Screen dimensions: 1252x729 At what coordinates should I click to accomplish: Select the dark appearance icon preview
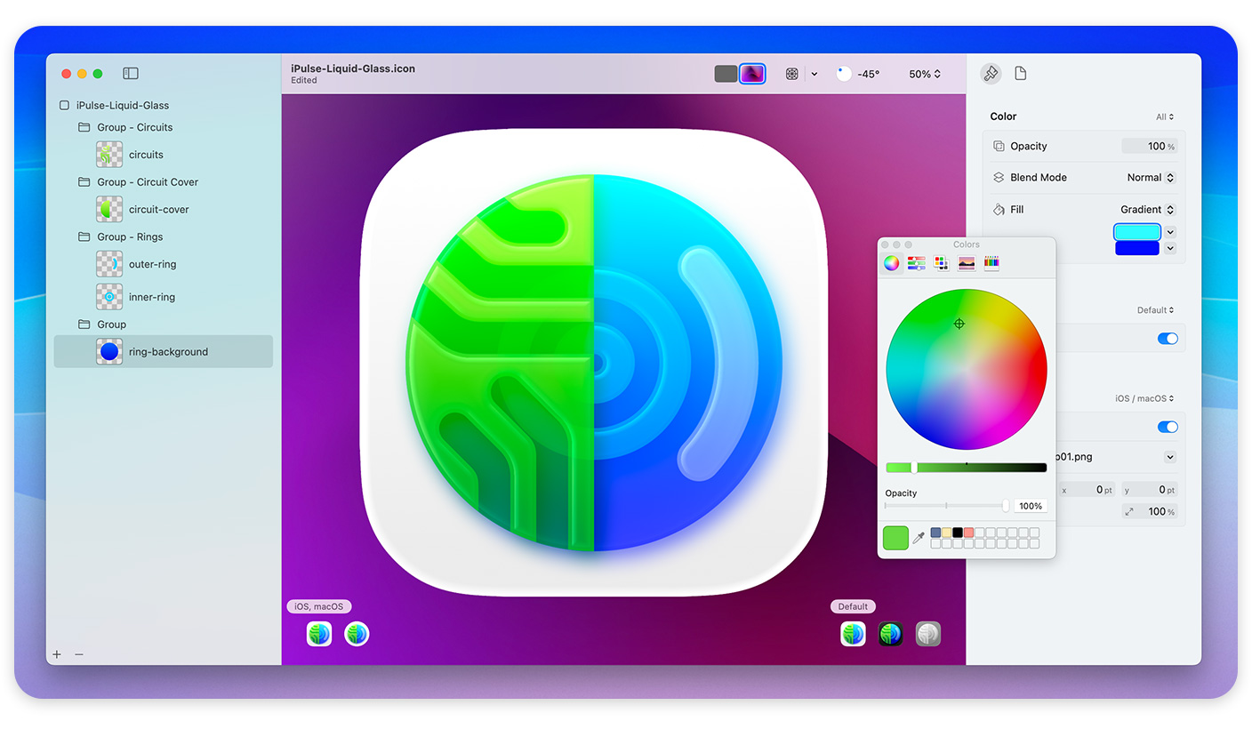(x=890, y=634)
